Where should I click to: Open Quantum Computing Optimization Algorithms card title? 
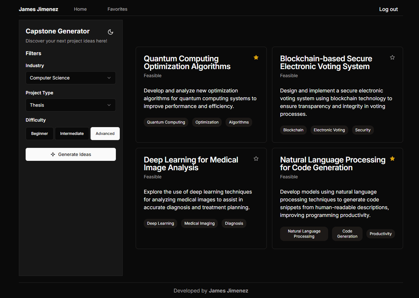click(187, 63)
